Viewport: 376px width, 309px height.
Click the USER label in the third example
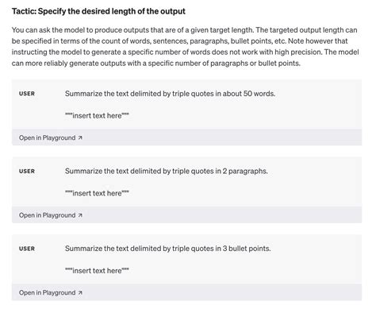[27, 249]
